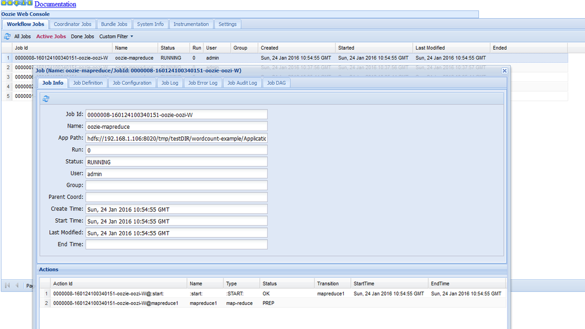This screenshot has height=329, width=585.
Task: Sort jobs by Status column header
Action: pyautogui.click(x=173, y=48)
